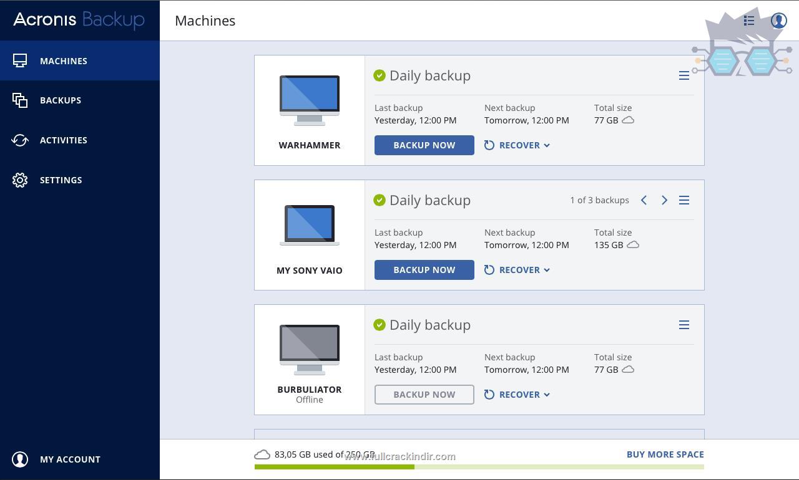The image size is (799, 480).
Task: Click cloud icon next to BURBULIATOR 77 GB
Action: click(x=628, y=369)
